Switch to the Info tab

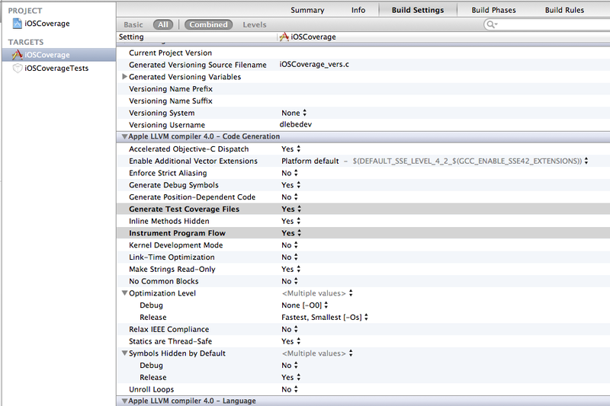tap(358, 10)
